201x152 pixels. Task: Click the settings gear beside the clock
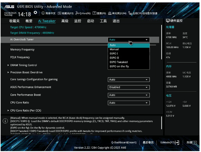(x=35, y=13)
